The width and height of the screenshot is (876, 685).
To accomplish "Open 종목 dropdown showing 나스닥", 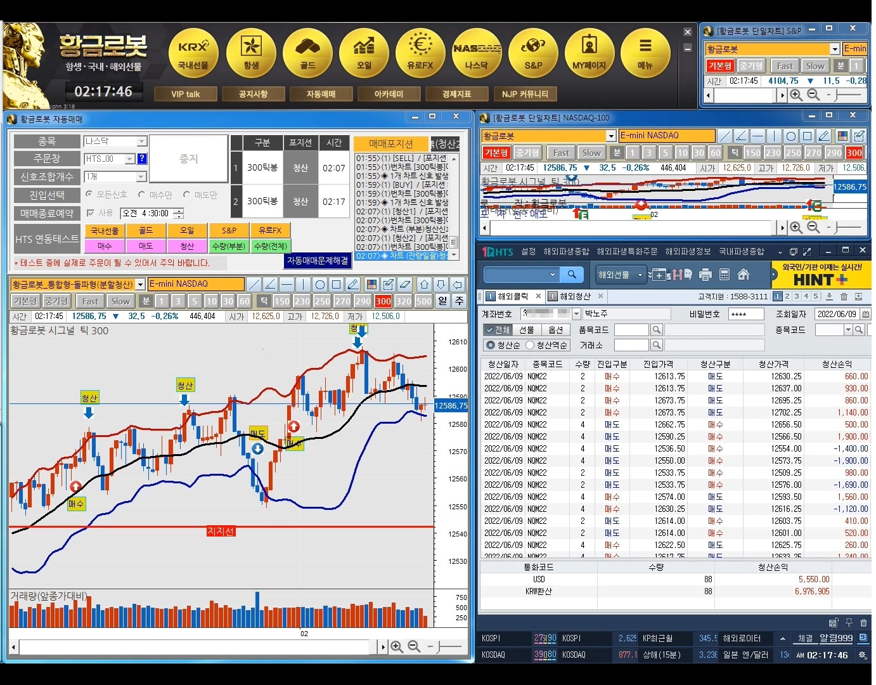I will point(142,141).
